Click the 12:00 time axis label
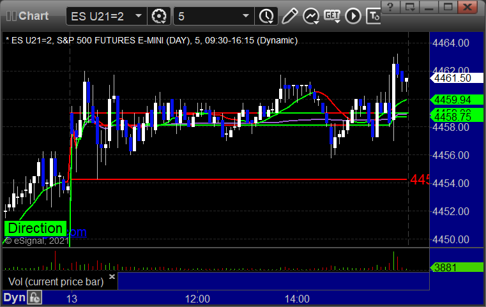486x307 pixels. (x=197, y=299)
